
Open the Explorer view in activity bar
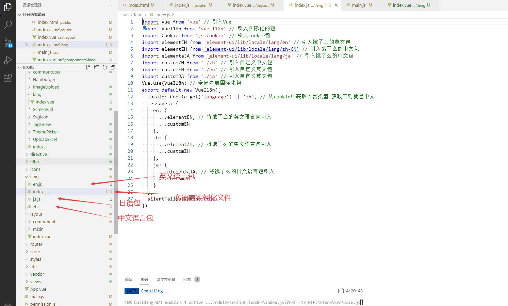(x=8, y=7)
